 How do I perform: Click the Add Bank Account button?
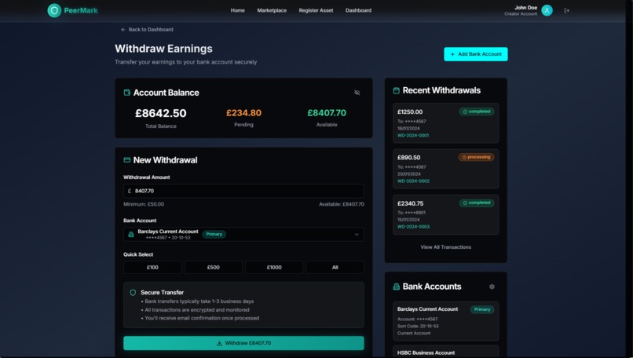(476, 54)
